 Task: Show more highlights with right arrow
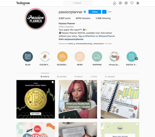point(136,59)
